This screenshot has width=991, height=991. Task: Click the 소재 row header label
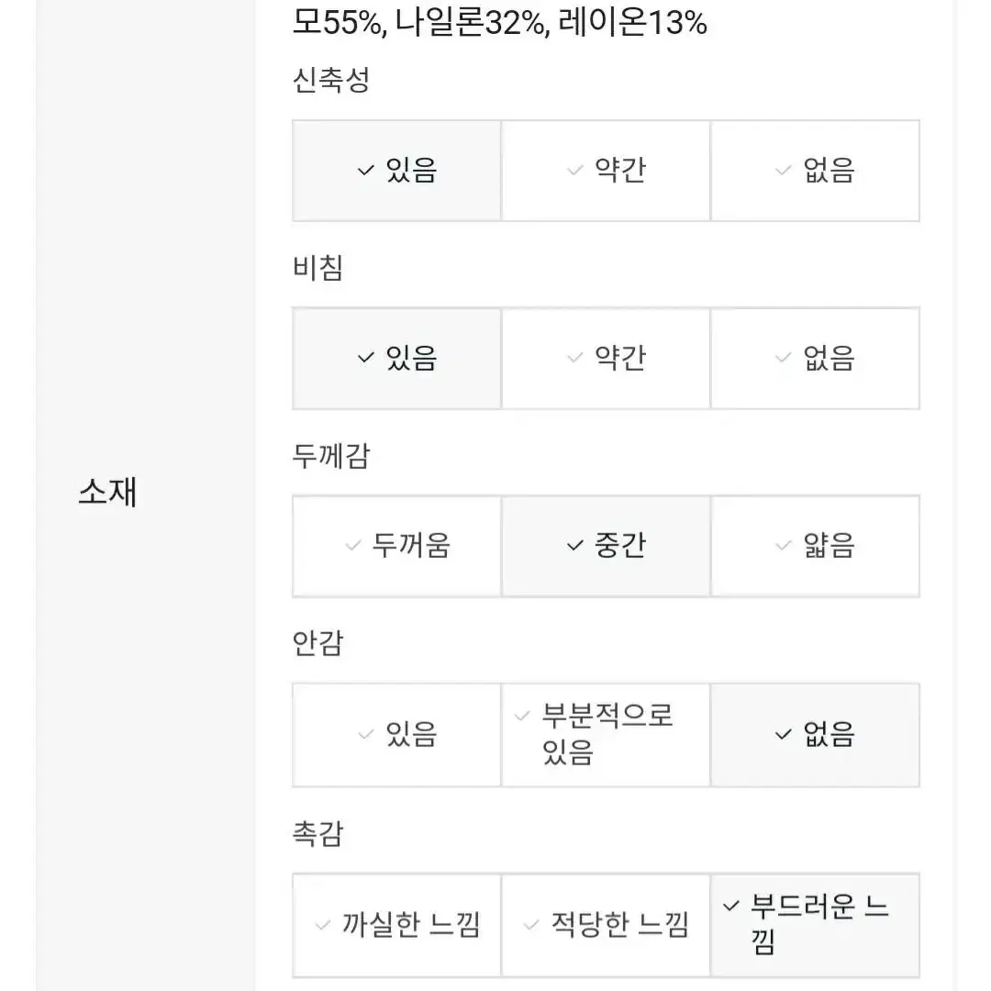(x=107, y=492)
